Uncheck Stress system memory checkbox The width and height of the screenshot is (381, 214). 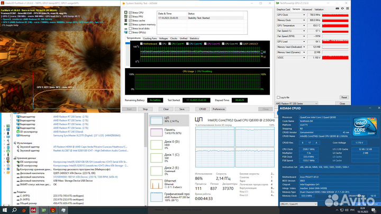point(131,24)
